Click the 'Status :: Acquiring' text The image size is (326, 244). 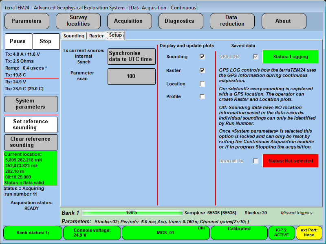point(24,188)
